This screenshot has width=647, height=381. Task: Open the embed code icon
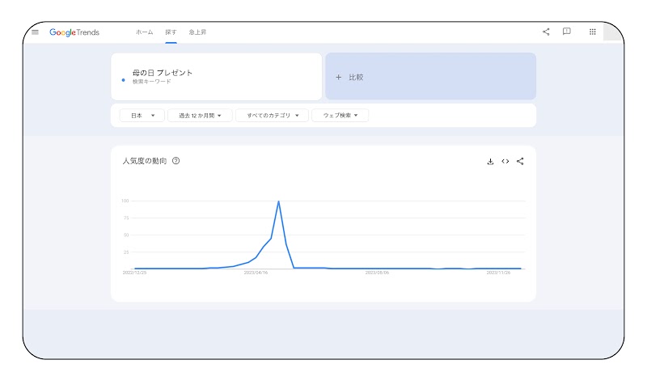coord(505,162)
